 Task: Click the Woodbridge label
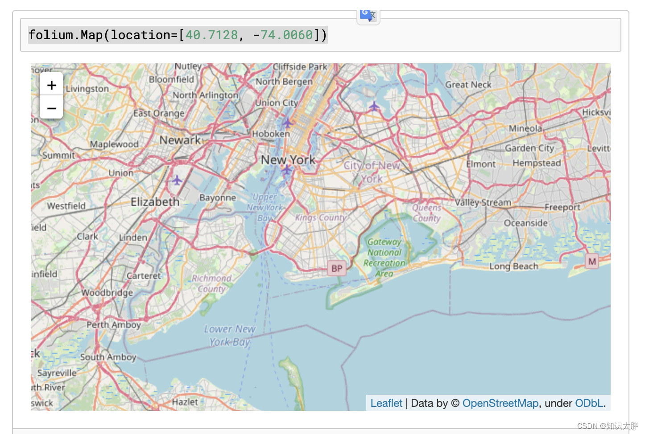point(107,292)
